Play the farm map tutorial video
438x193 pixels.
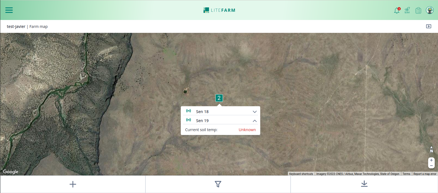(x=429, y=26)
